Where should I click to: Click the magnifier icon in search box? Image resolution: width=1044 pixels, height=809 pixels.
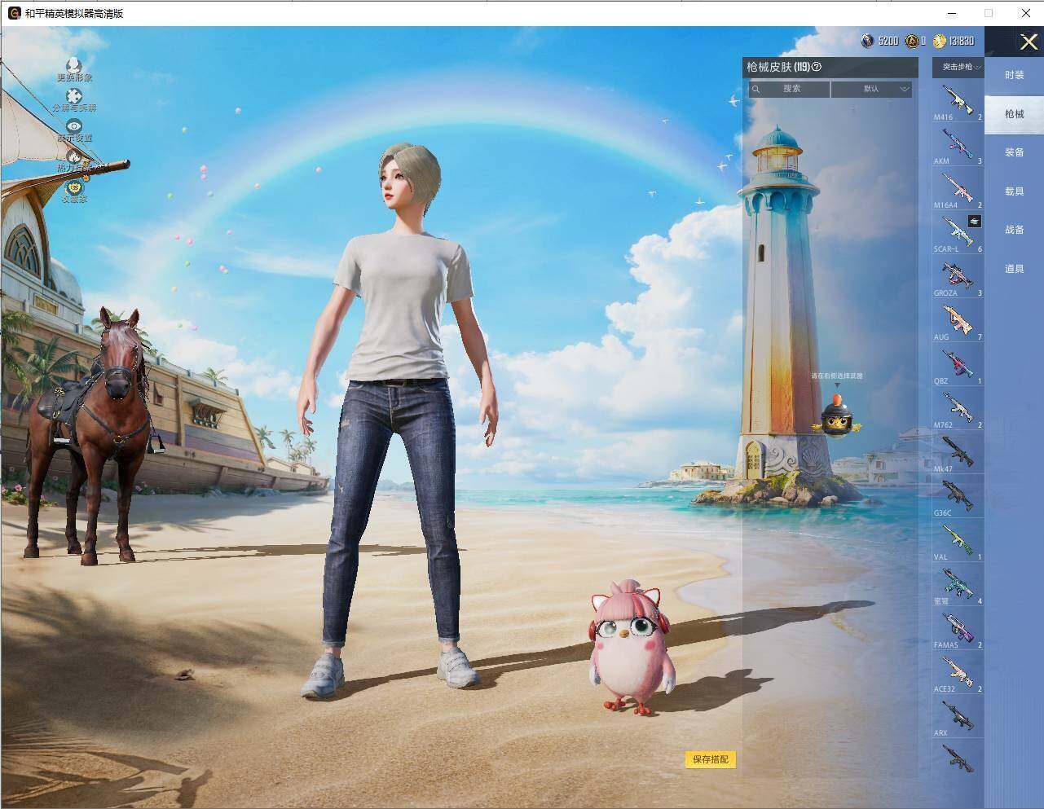pos(756,89)
